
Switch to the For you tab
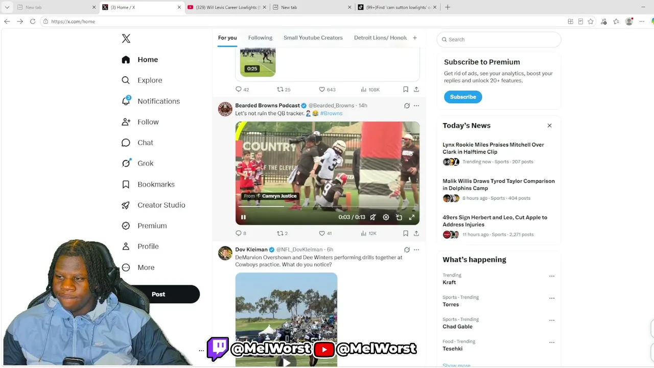227,38
